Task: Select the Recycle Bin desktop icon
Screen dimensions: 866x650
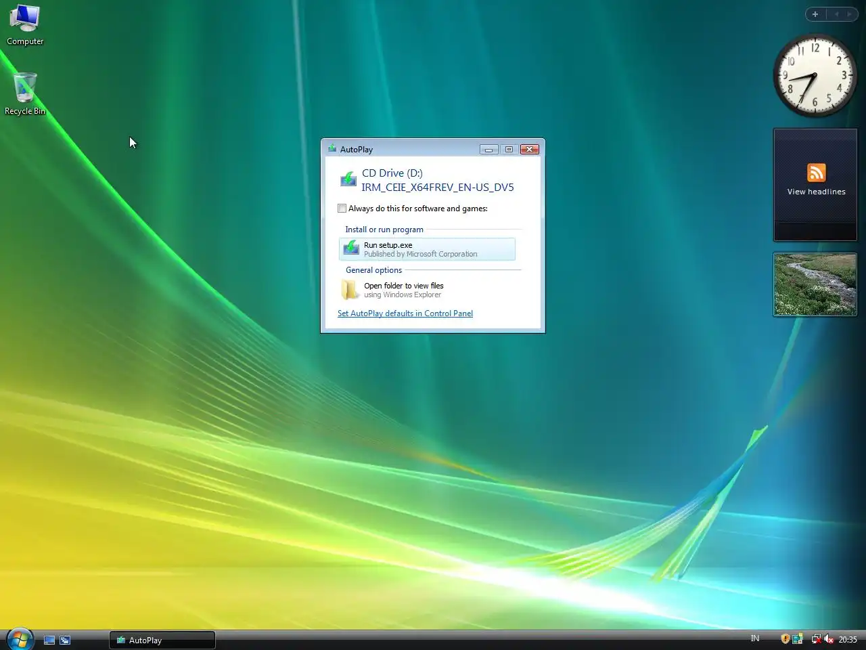Action: 25,93
